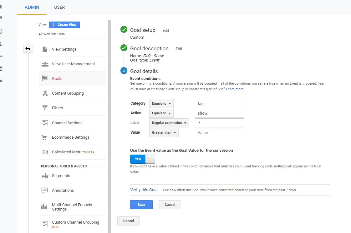Save the goal configuration
Viewport: 351px width, 233px height.
(x=141, y=205)
